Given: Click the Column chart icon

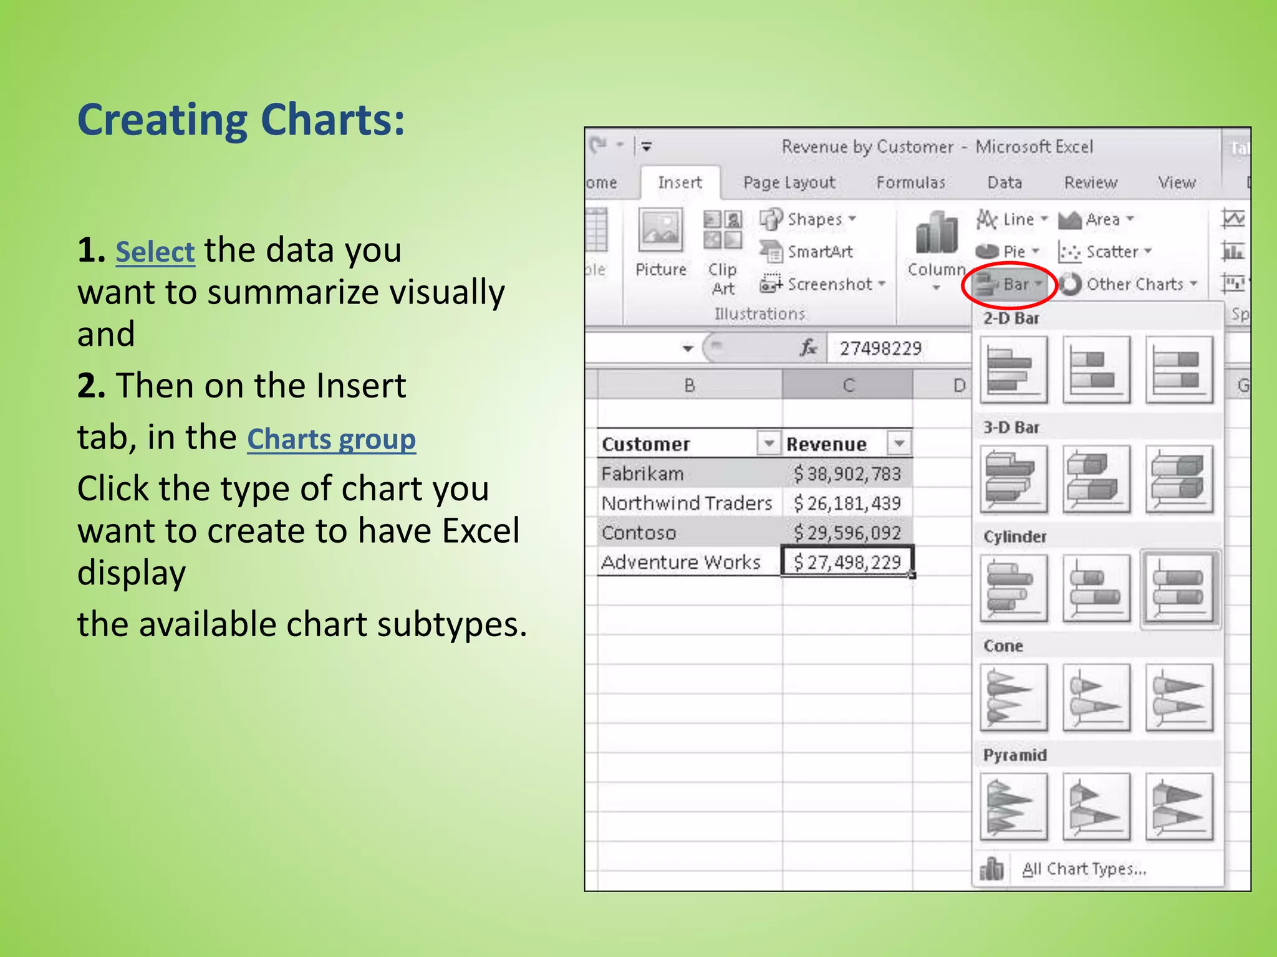Looking at the screenshot, I should tap(936, 249).
